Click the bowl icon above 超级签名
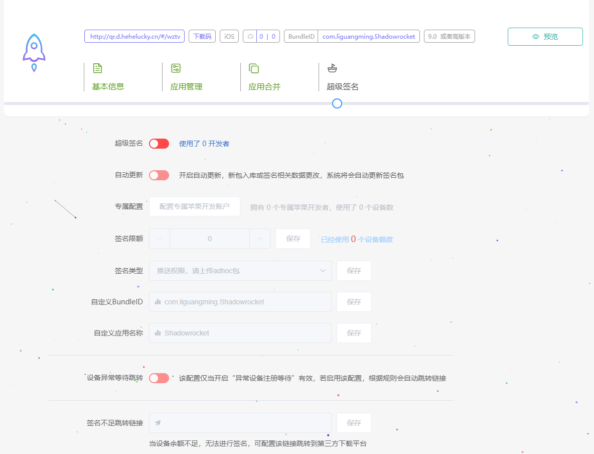The height and width of the screenshot is (454, 594). (x=332, y=68)
